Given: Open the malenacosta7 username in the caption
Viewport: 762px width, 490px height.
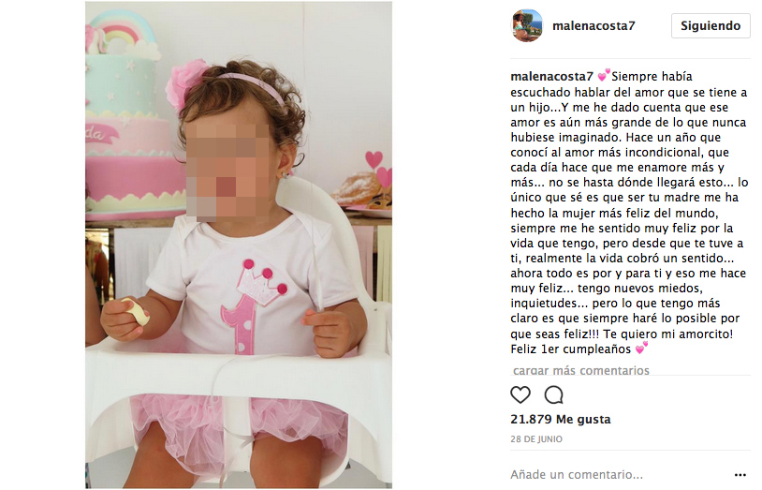Looking at the screenshot, I should 551,77.
